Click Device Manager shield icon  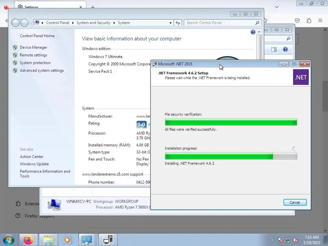(15, 47)
